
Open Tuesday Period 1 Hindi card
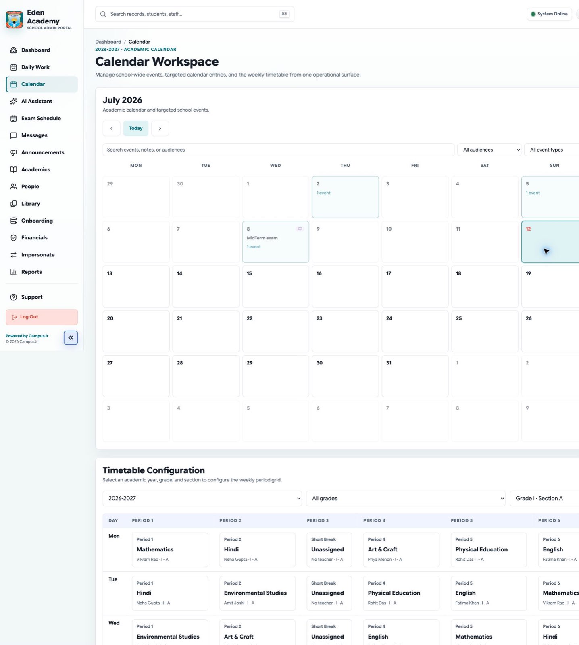pyautogui.click(x=170, y=593)
